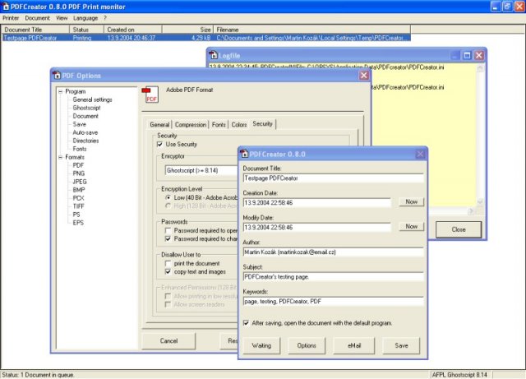Select Ghostscript in the options tree
Screen dimensions: 526x379
86,108
